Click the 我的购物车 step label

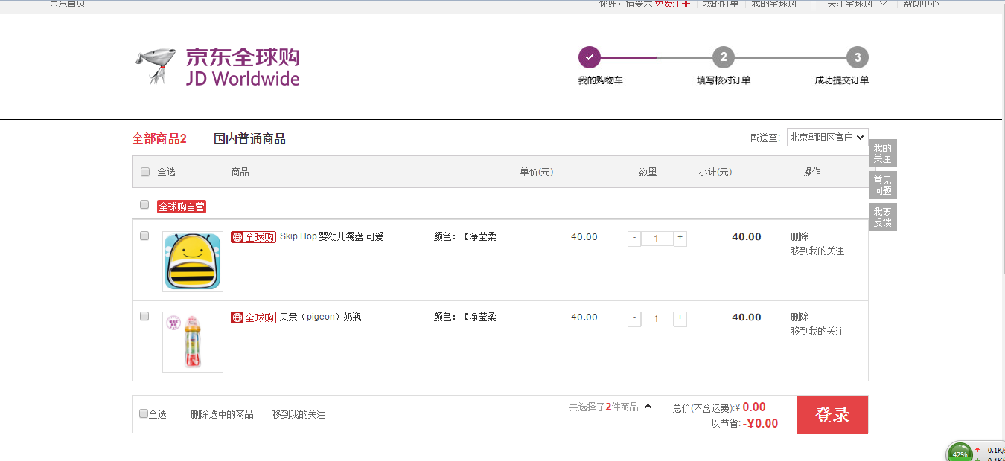[600, 80]
